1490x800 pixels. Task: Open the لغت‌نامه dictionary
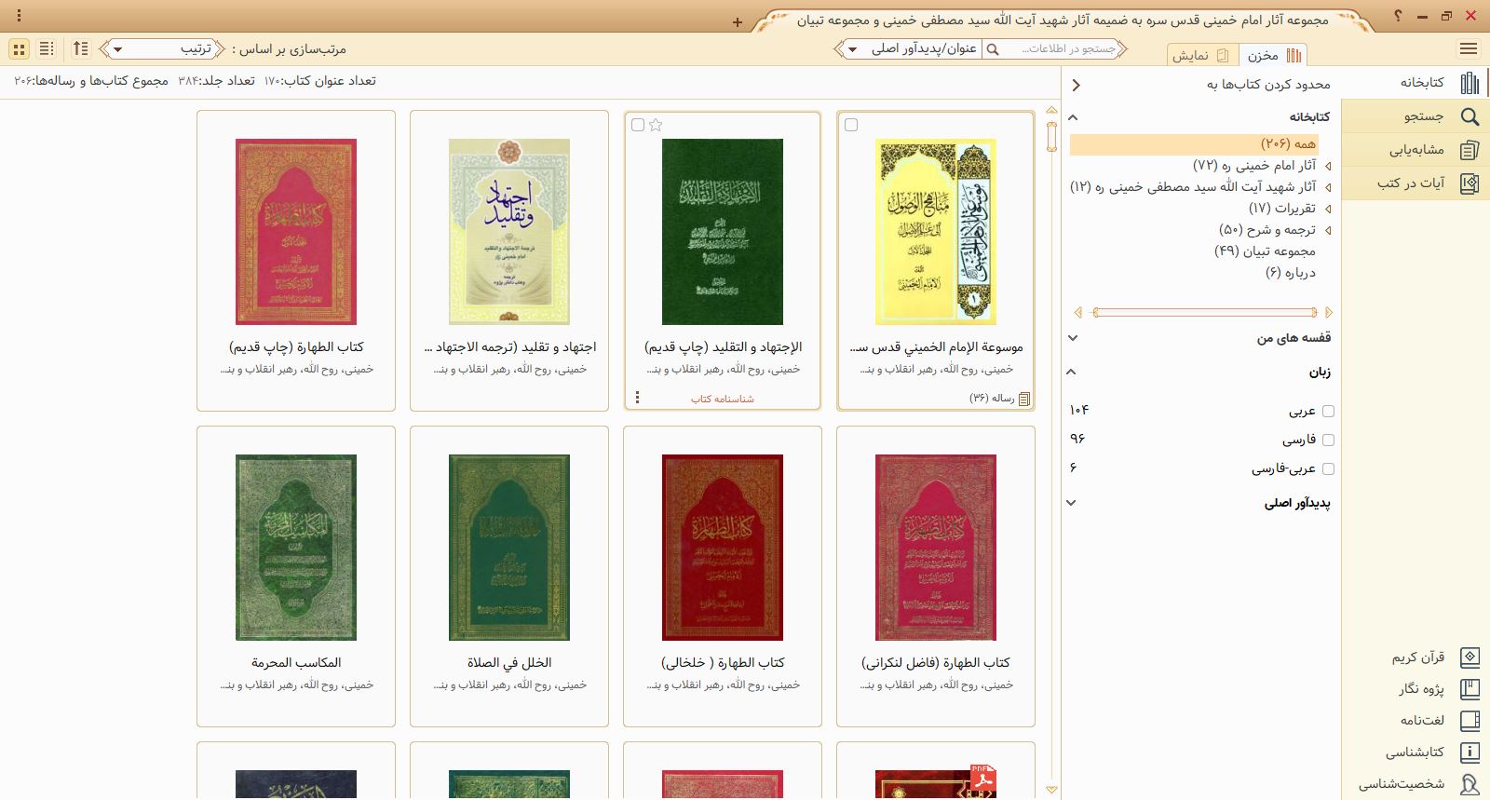coord(1439,721)
